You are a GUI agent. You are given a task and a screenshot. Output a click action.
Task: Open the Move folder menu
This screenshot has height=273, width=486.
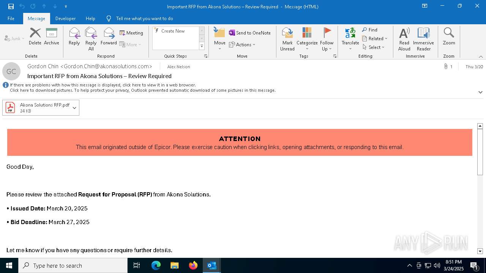[x=220, y=39]
